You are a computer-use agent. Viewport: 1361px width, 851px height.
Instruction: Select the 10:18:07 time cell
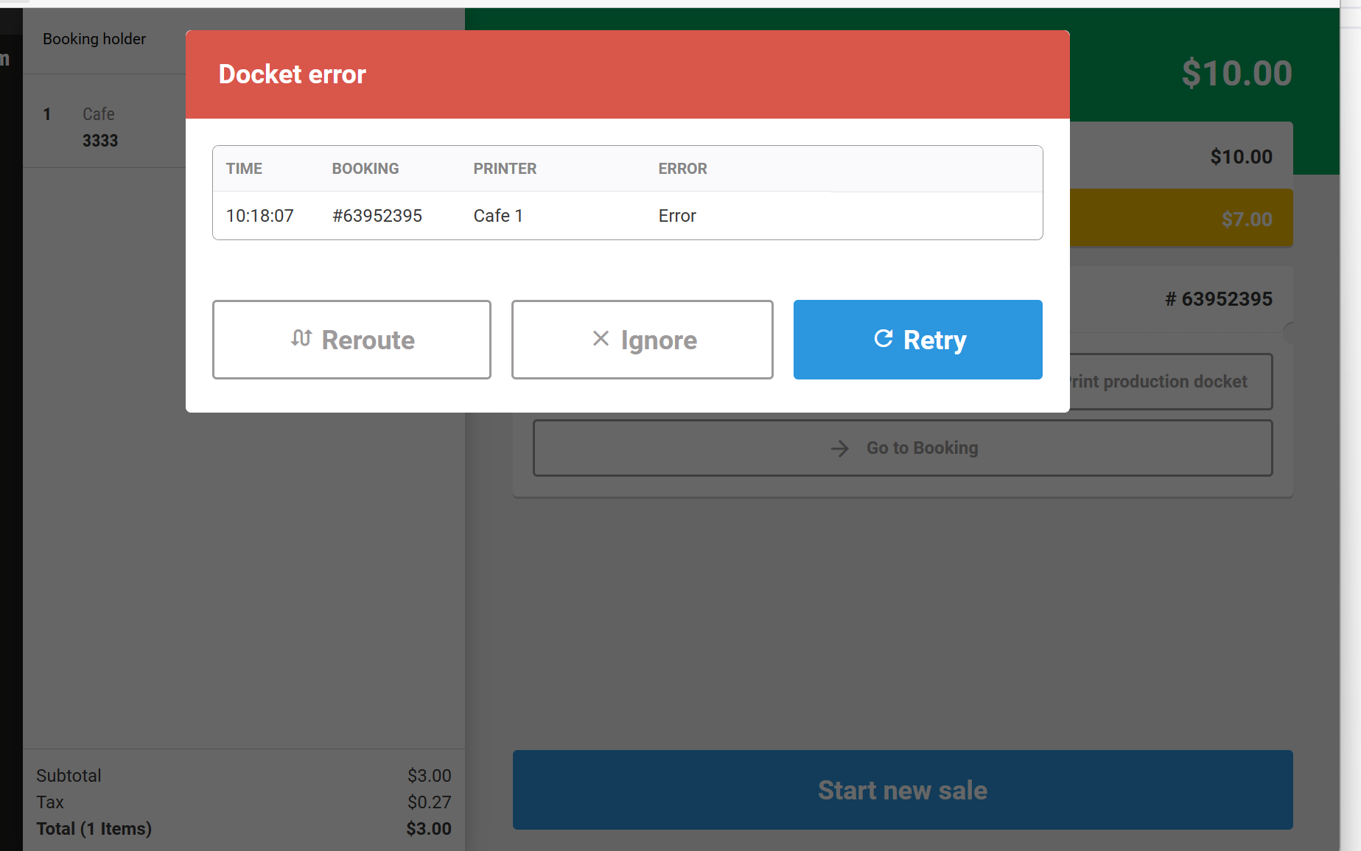pyautogui.click(x=259, y=216)
